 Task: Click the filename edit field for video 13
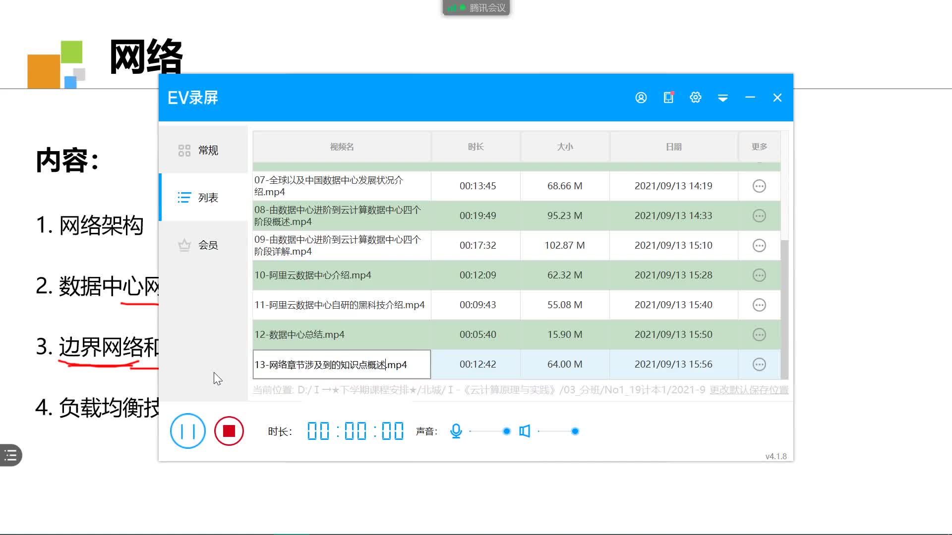pyautogui.click(x=342, y=365)
